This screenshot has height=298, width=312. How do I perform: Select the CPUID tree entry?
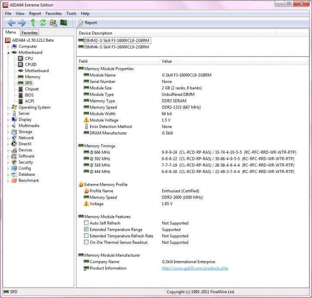[31, 65]
